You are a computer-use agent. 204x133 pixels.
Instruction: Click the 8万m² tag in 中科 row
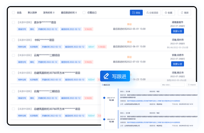(91, 47)
